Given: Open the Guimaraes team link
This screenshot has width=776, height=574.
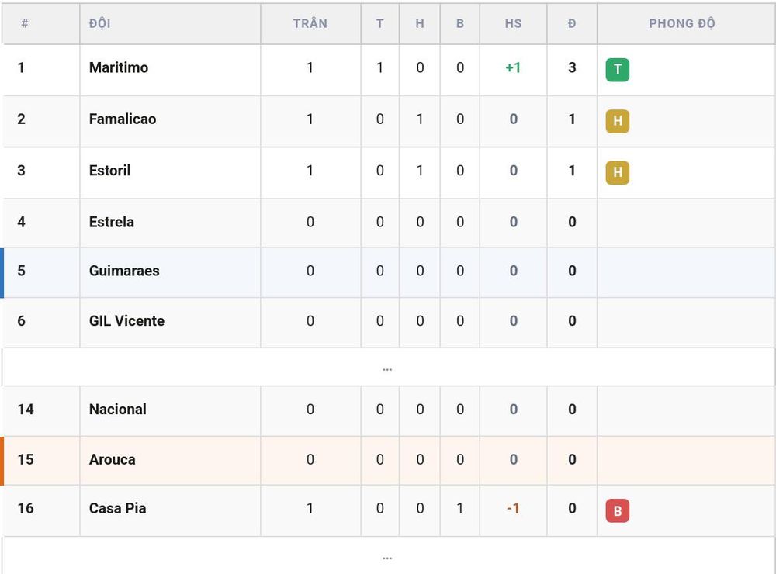Looking at the screenshot, I should pyautogui.click(x=124, y=271).
